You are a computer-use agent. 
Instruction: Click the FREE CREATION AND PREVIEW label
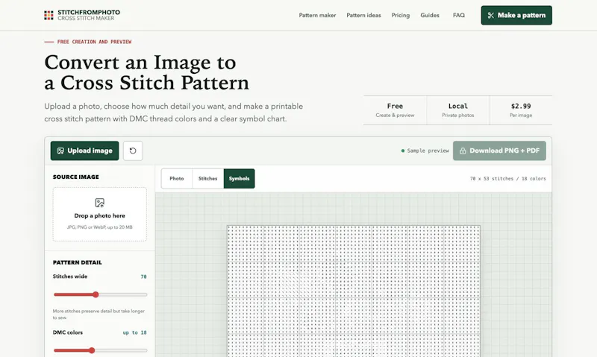click(95, 42)
